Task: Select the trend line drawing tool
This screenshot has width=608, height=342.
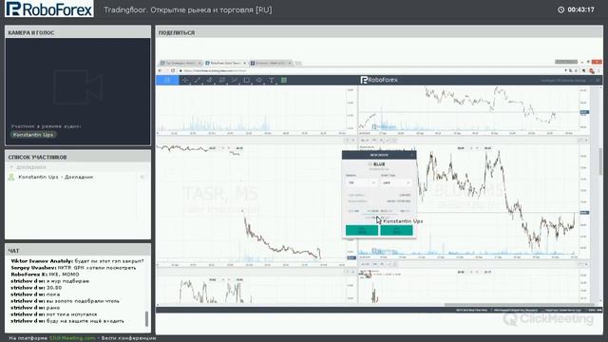Action: point(198,80)
